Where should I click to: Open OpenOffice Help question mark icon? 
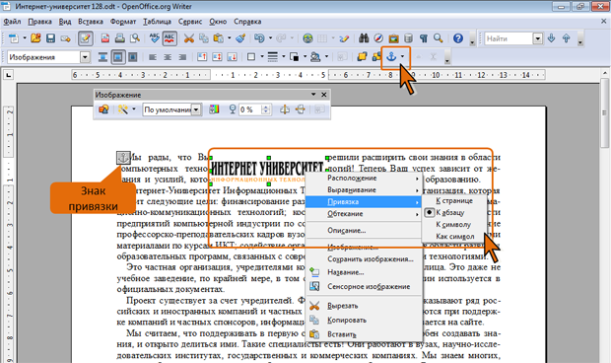(458, 38)
